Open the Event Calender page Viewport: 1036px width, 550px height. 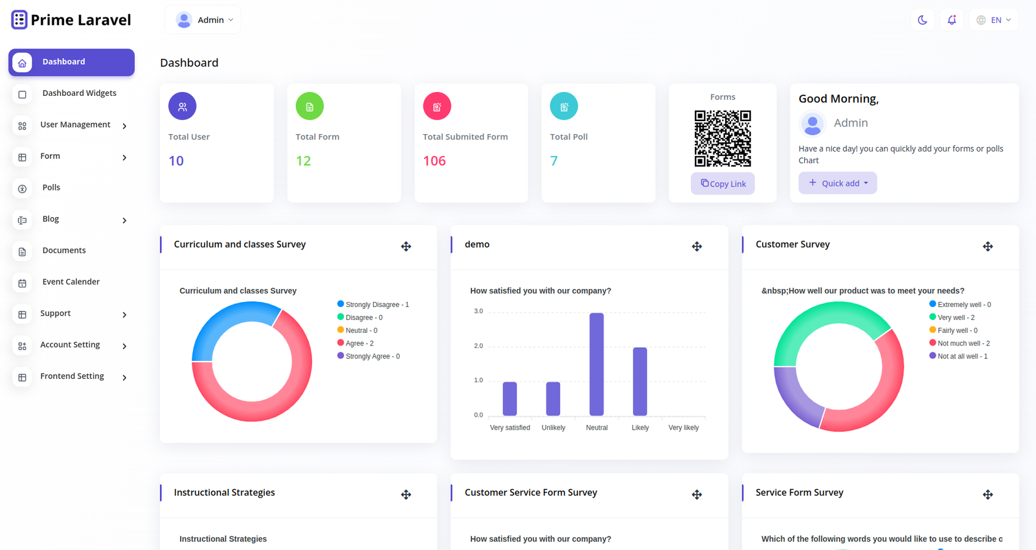point(71,282)
